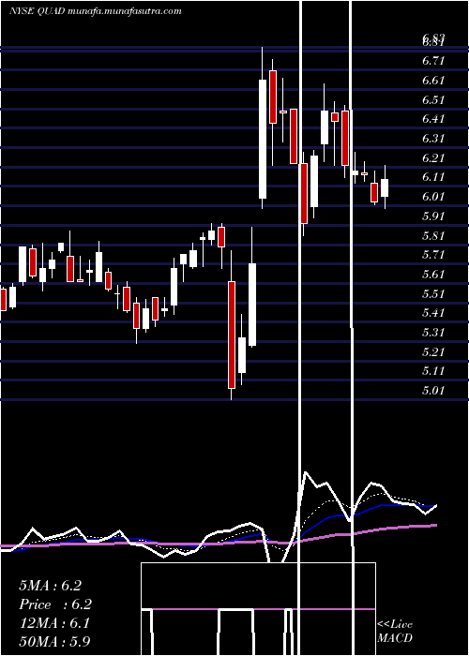The width and height of the screenshot is (469, 656).
Task: Click the 5.51 price axis label
Action: click(433, 293)
